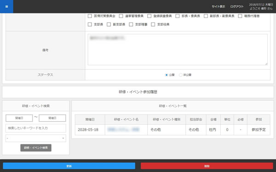Check the 苦情対策委員会 checkbox
Image resolution: width=276 pixels, height=172 pixels.
(90, 16)
